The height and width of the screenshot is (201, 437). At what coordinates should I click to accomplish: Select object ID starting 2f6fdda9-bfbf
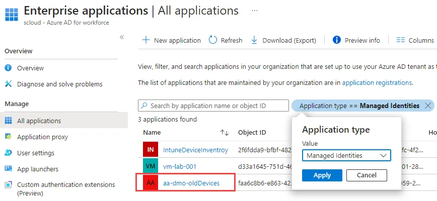pos(265,150)
